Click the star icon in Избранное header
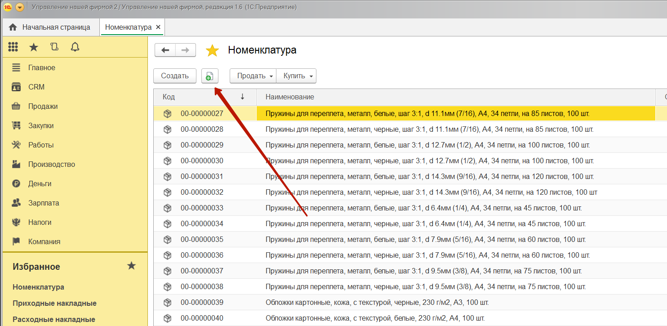 (x=131, y=266)
